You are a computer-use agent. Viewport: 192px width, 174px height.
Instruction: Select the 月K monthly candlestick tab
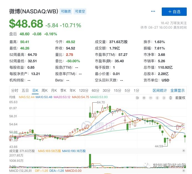[x=54, y=91]
